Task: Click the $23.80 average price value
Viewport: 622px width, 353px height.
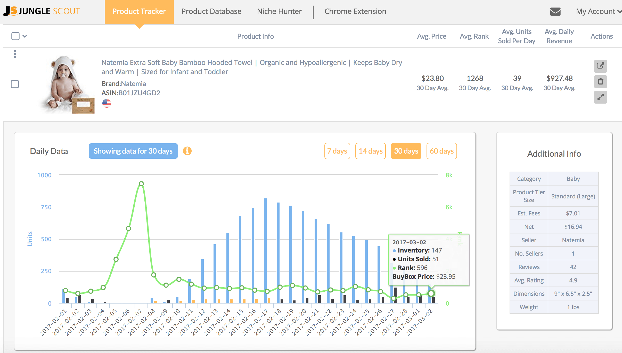Action: click(432, 78)
